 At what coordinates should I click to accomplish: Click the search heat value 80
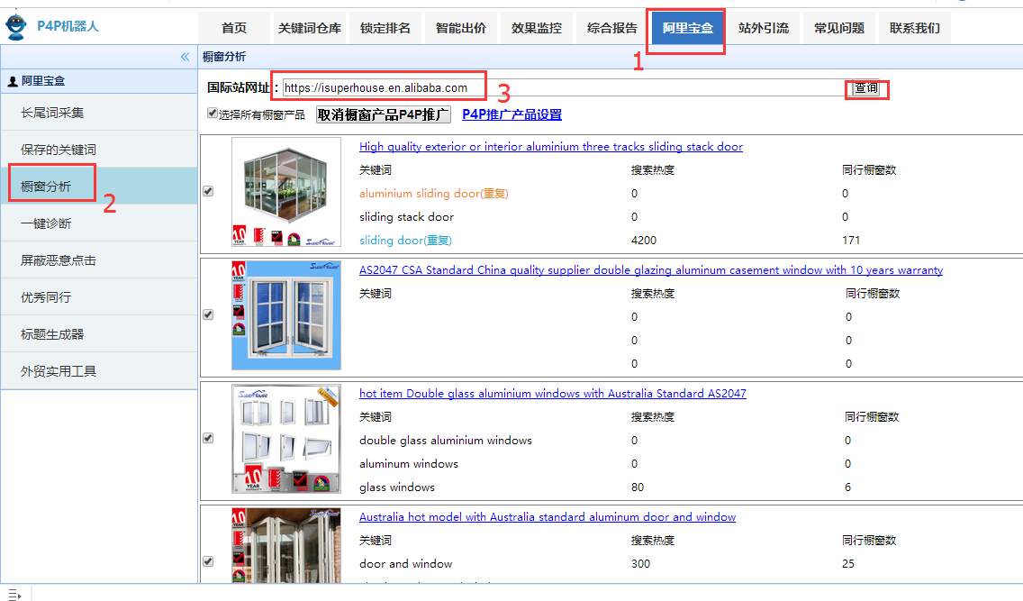coord(638,487)
